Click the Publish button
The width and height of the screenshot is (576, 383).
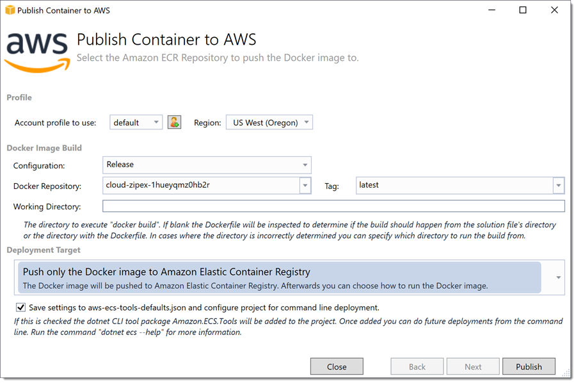click(529, 366)
